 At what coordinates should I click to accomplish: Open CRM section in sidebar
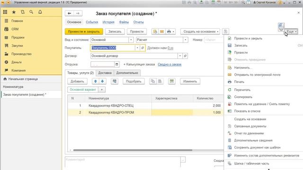click(x=15, y=29)
